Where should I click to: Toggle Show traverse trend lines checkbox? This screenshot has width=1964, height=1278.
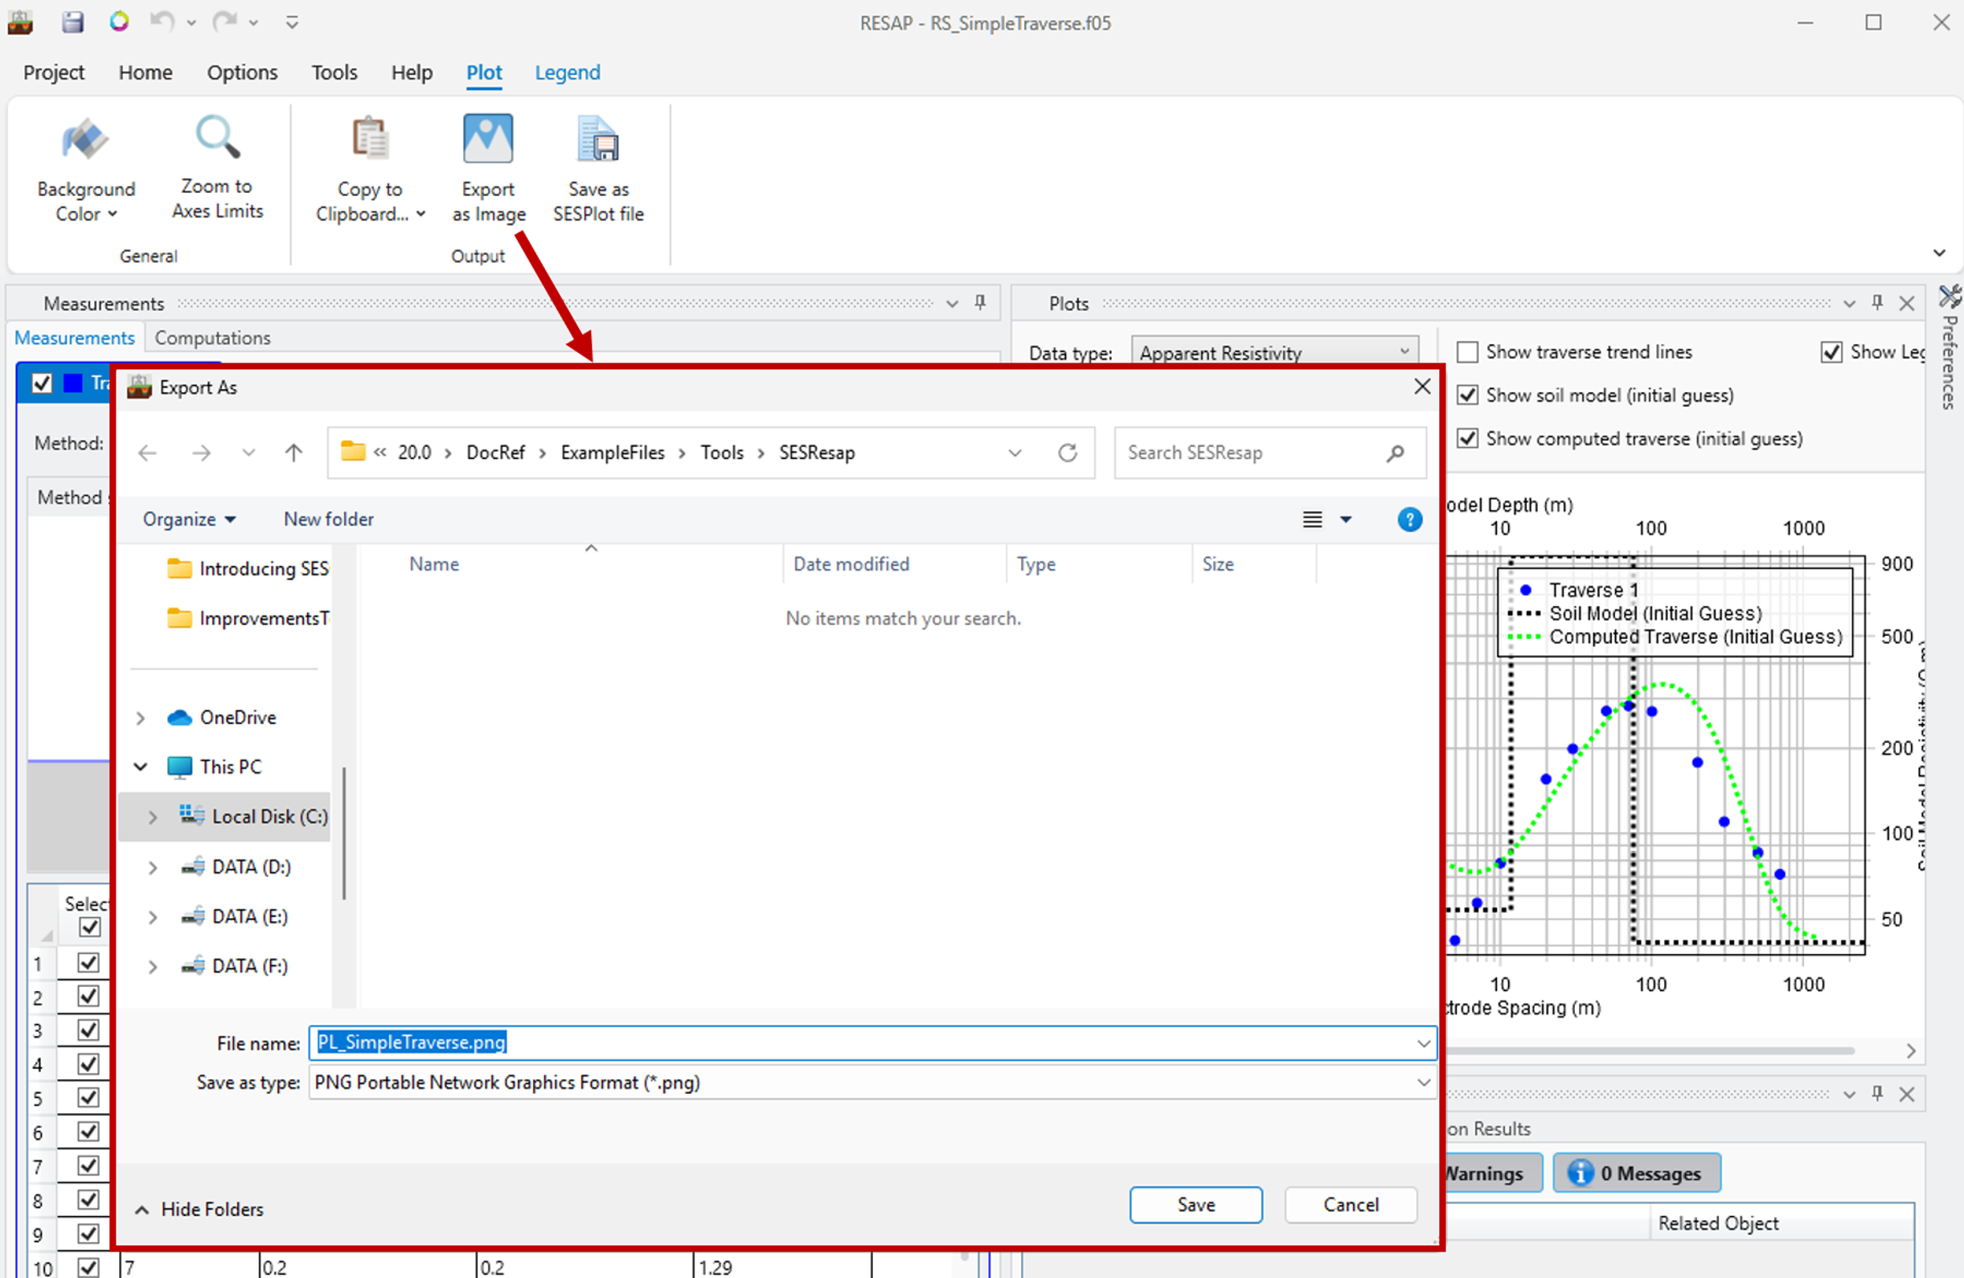click(1467, 352)
